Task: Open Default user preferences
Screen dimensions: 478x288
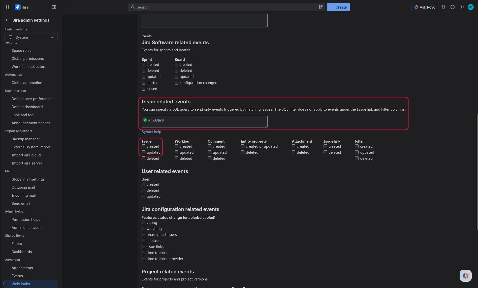Action: pos(32,99)
